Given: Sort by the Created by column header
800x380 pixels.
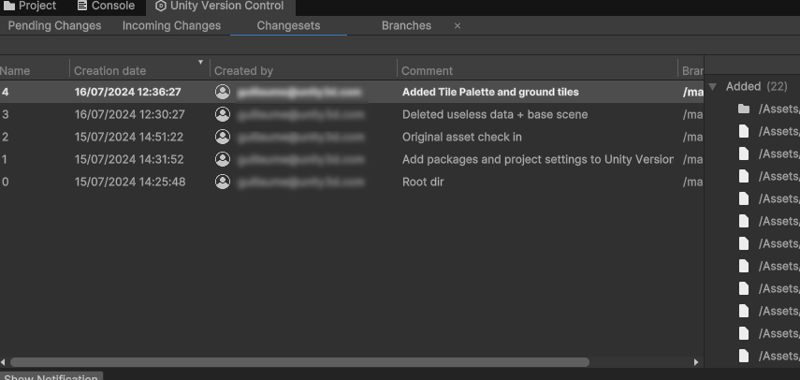Looking at the screenshot, I should pos(243,71).
